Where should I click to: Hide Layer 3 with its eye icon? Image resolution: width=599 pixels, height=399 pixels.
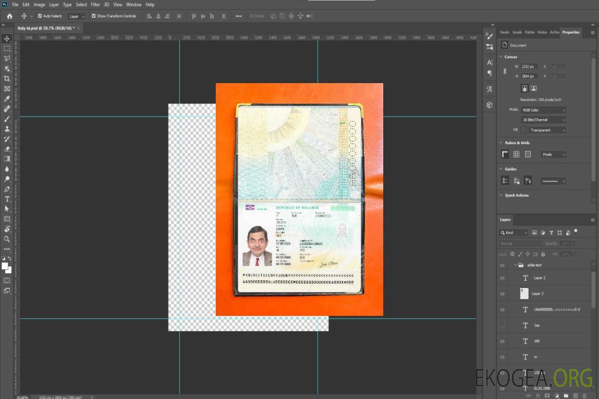tap(502, 294)
